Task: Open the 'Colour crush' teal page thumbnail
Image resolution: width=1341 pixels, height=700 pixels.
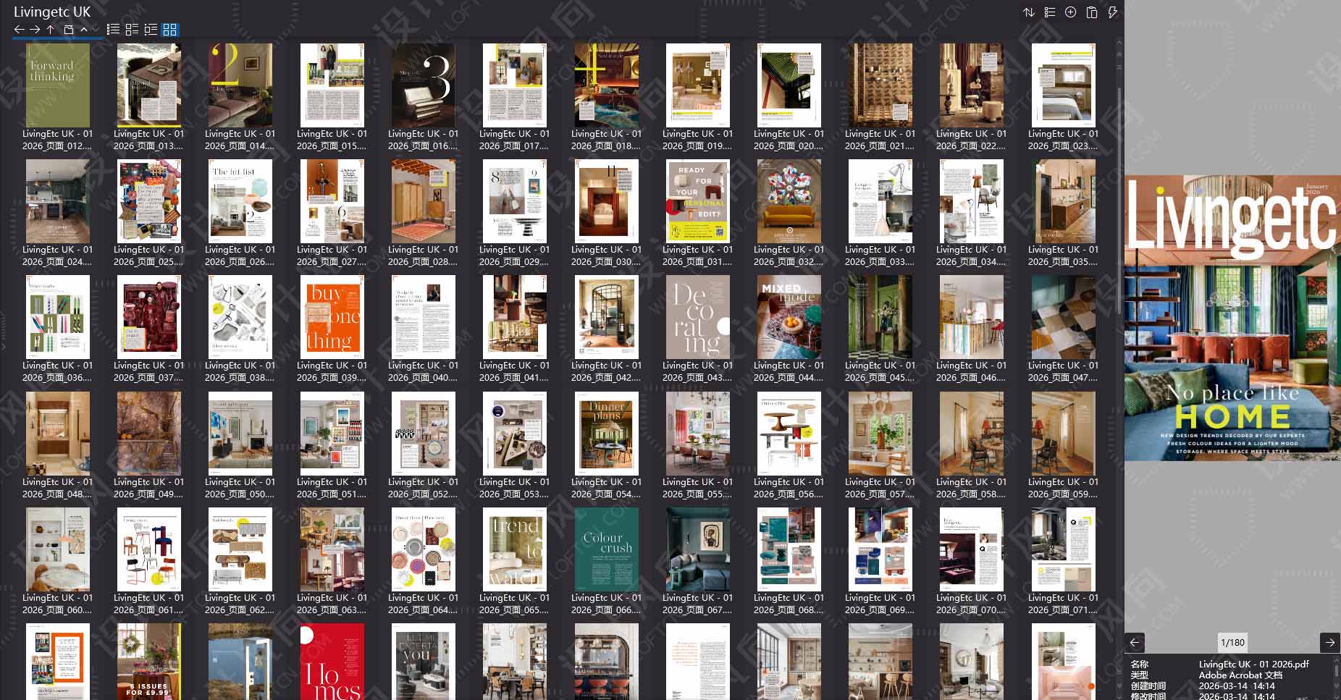Action: 606,549
